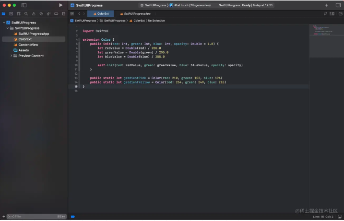The width and height of the screenshot is (344, 221).
Task: Expand the Preview Content folder
Action: (12, 56)
